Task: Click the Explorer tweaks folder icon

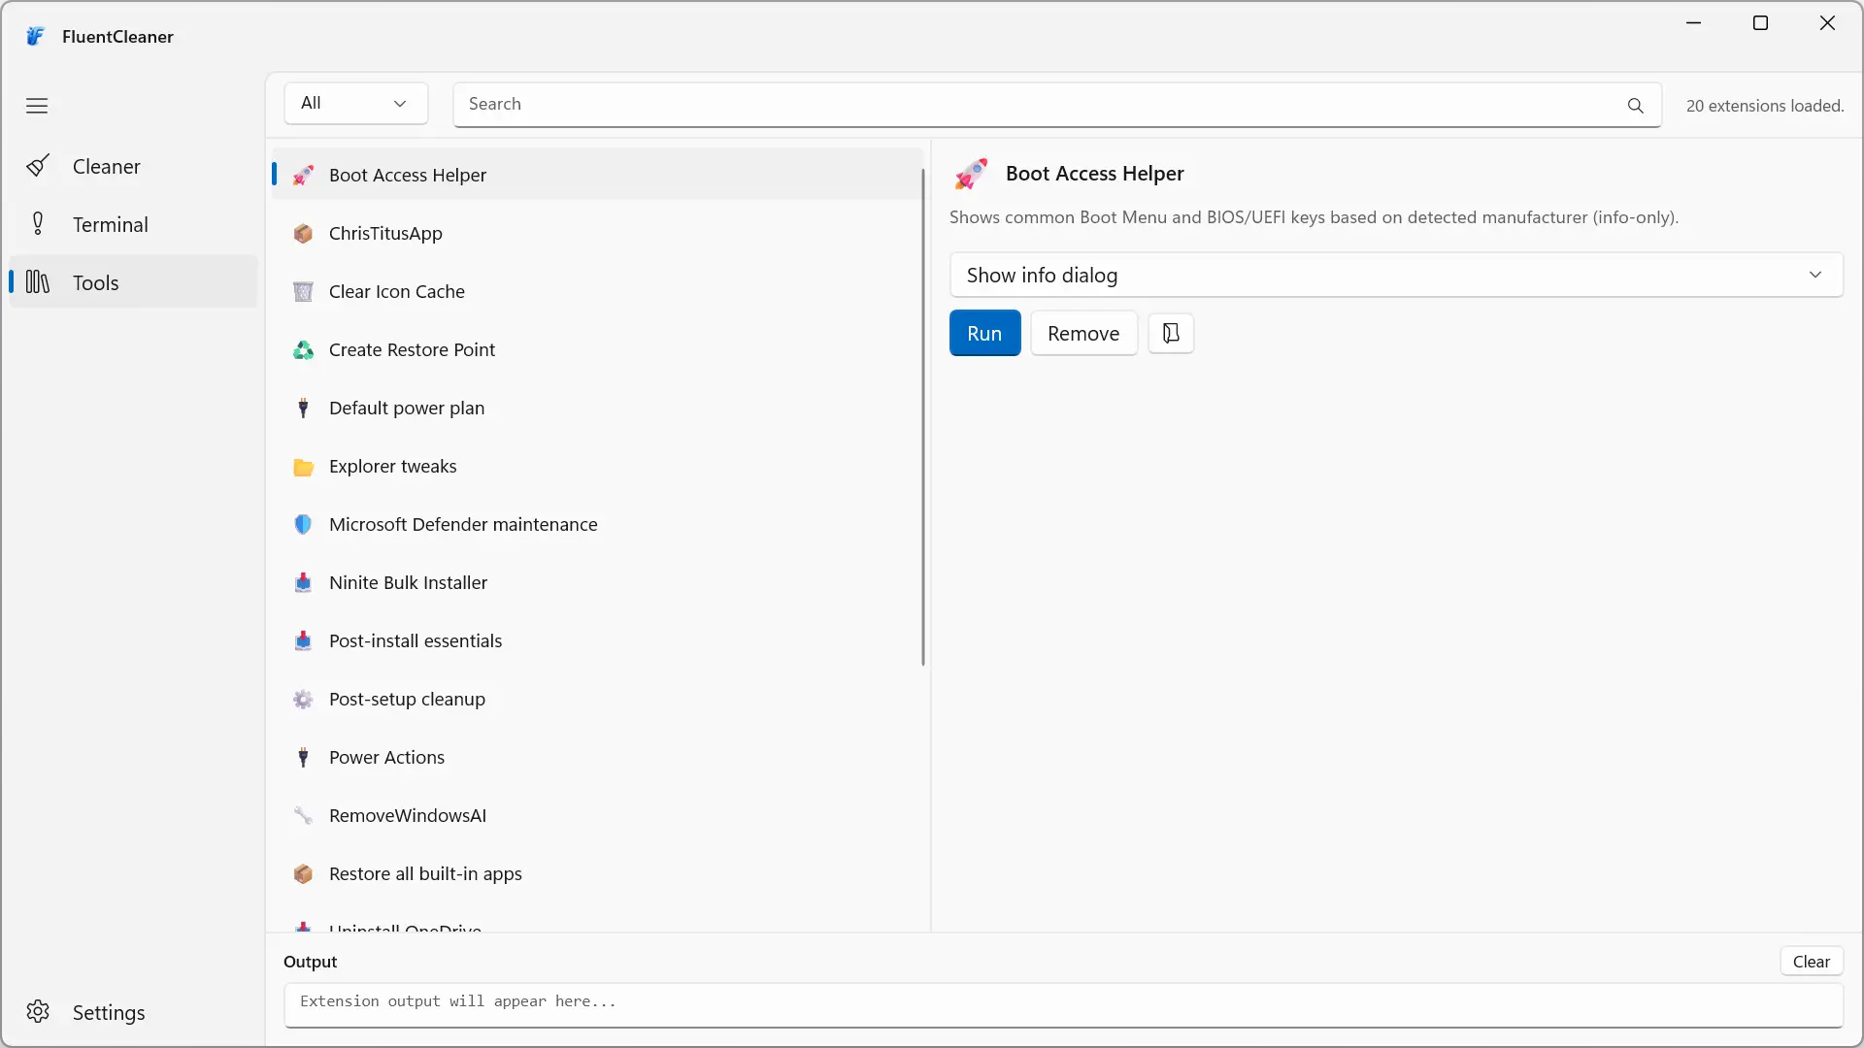Action: point(303,467)
